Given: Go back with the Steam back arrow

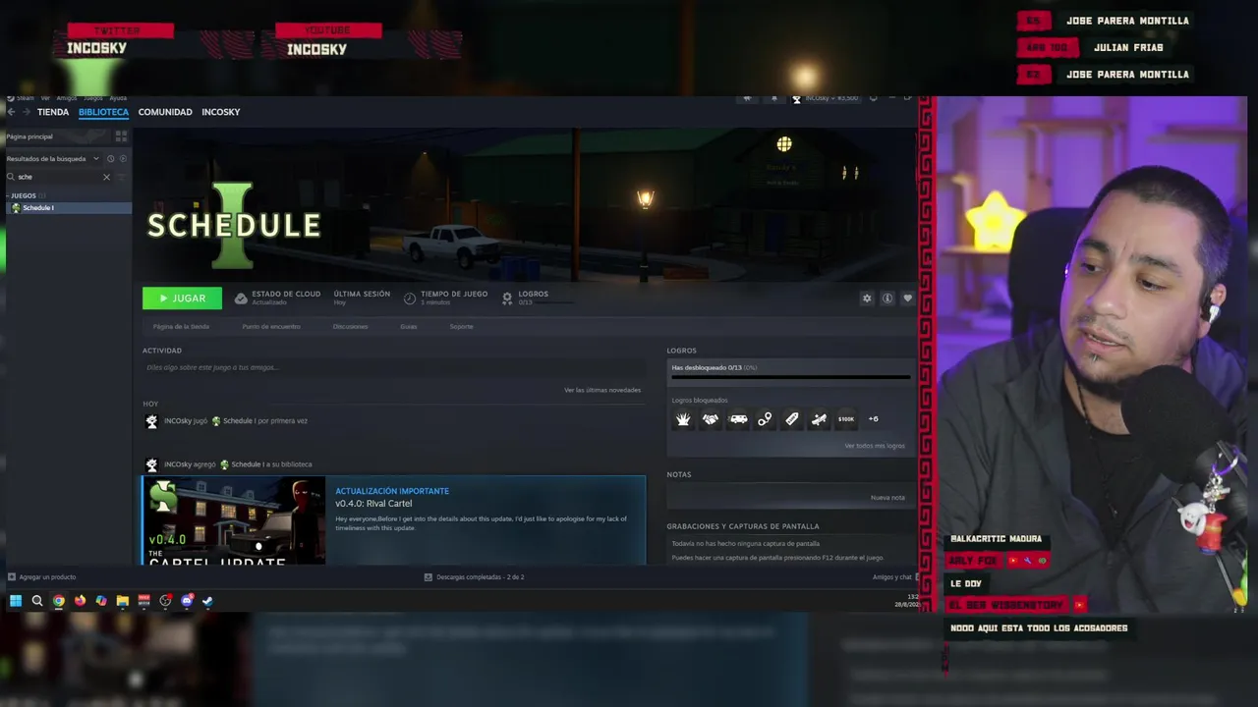Looking at the screenshot, I should click(11, 112).
